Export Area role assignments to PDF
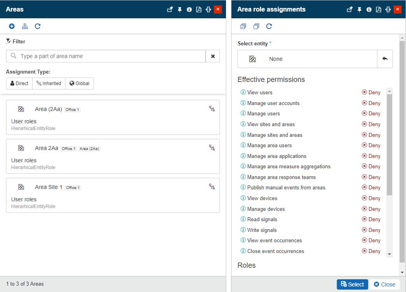Viewport: 406px width, 292px height. [379, 10]
